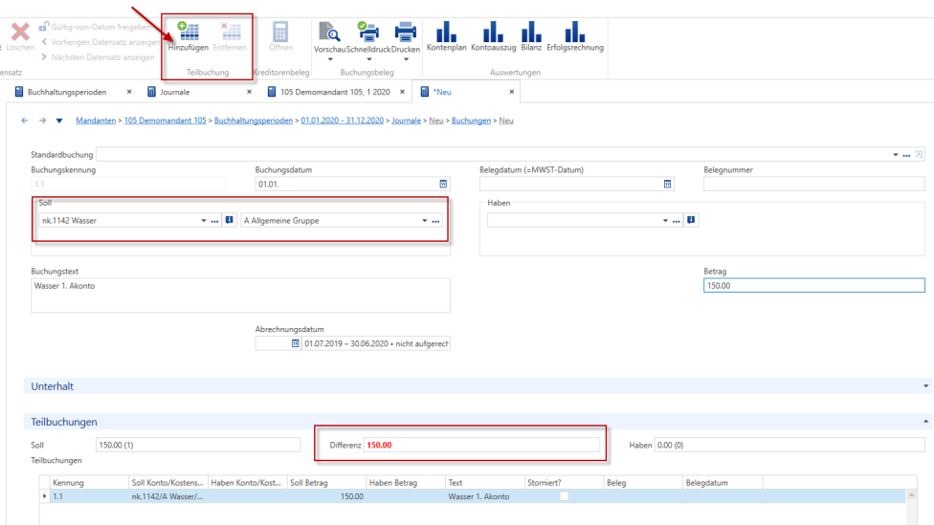Close the Journale tab
This screenshot has height=525, width=934.
pos(249,92)
